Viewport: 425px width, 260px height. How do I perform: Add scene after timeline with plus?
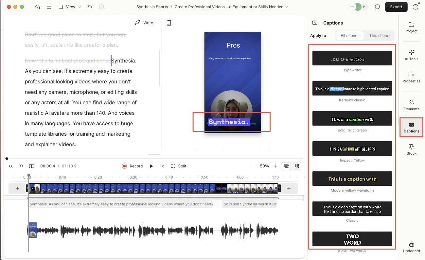click(289, 188)
